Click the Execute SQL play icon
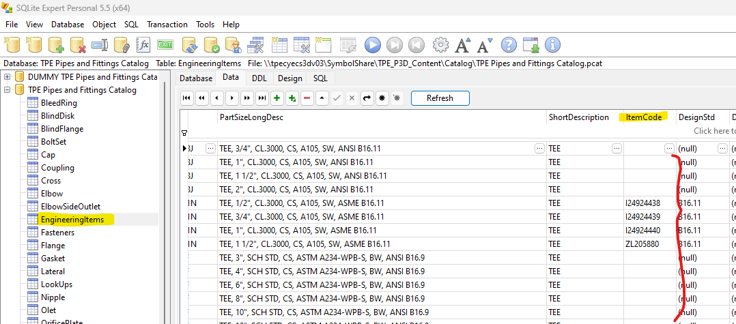The width and height of the screenshot is (736, 324). (373, 45)
